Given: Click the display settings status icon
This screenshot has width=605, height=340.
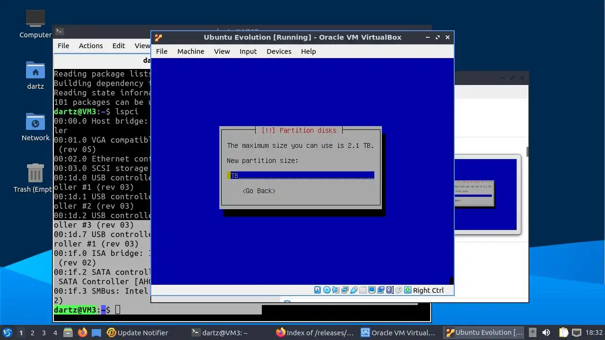Looking at the screenshot, I should point(372,290).
